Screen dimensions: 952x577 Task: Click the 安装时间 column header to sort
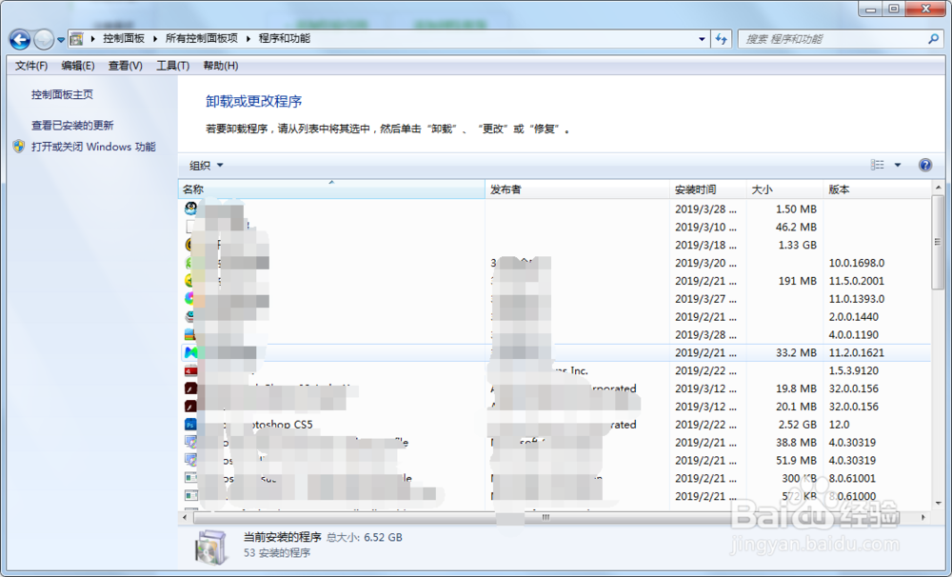click(x=699, y=189)
